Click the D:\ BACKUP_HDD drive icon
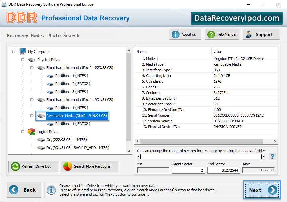287x202 pixels. (x=41, y=148)
